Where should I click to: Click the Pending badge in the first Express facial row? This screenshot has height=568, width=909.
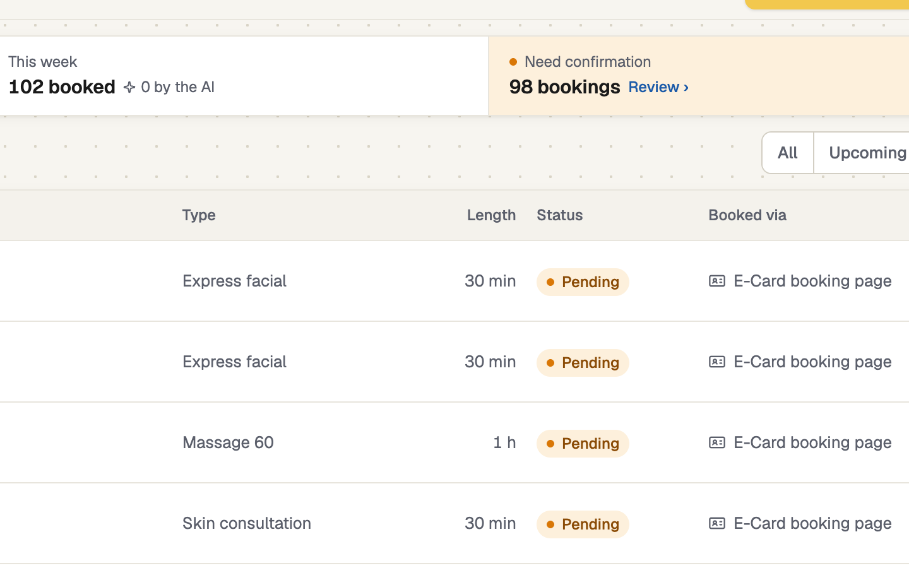point(583,282)
